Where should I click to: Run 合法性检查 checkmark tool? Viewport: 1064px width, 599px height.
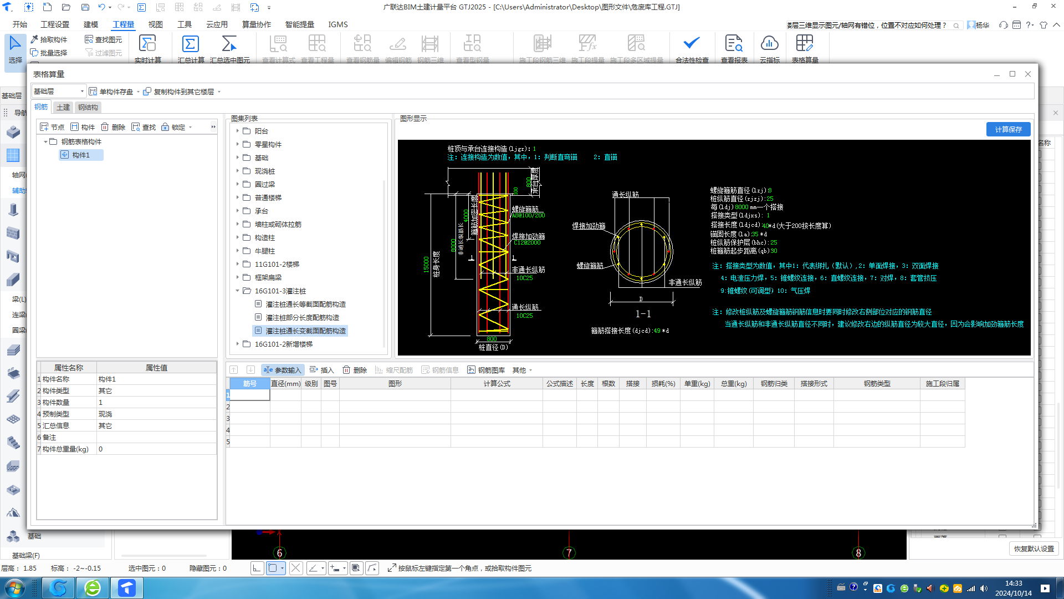click(x=692, y=49)
